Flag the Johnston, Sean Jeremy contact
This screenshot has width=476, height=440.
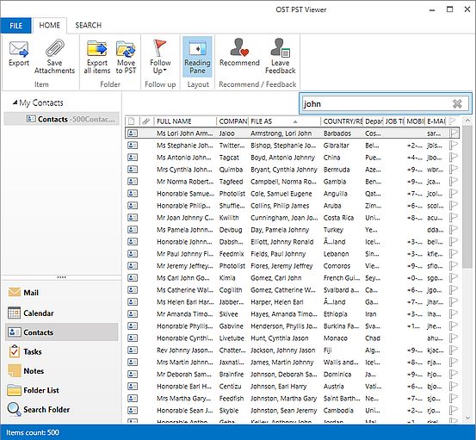[x=454, y=410]
